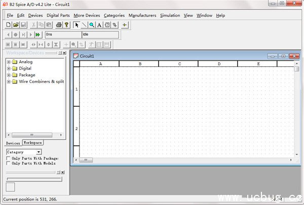
Task: Expand the Wire Combiners folder
Action: pos(9,81)
